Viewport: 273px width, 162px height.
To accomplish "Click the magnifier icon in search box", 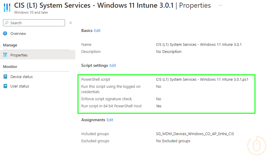I will 7,23.
